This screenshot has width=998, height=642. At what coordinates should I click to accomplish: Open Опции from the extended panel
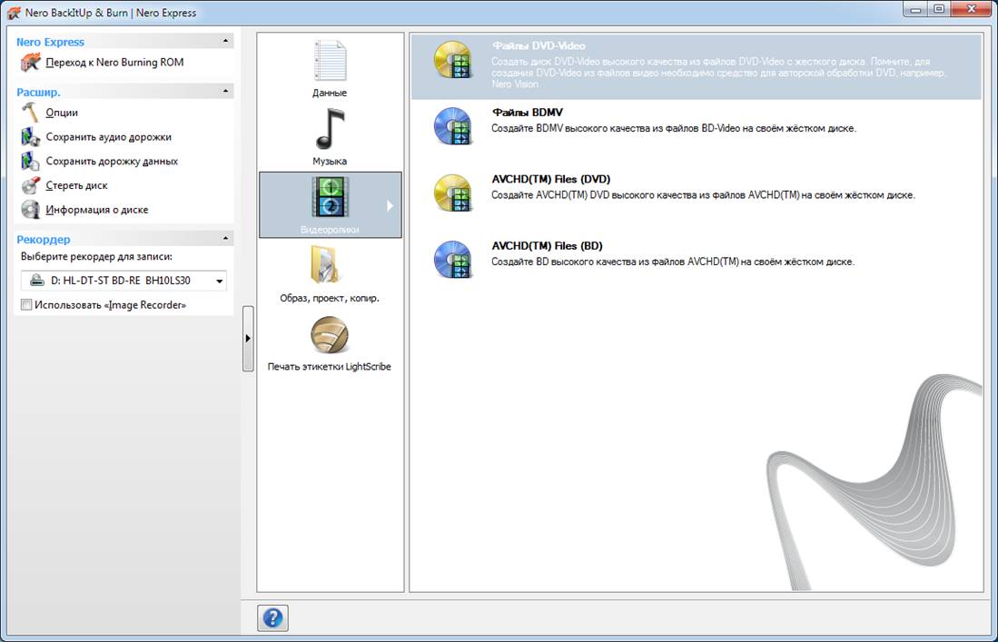tap(62, 113)
